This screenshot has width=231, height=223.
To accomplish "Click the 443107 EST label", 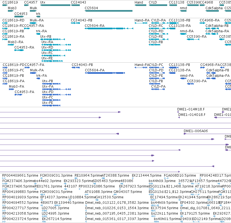I will (70, 186).
